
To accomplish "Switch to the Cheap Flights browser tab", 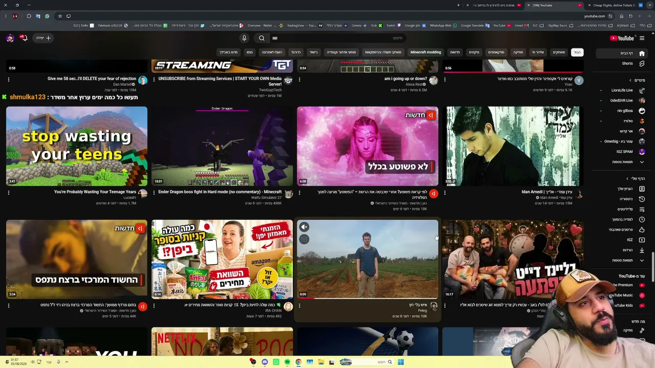I will coord(614,5).
